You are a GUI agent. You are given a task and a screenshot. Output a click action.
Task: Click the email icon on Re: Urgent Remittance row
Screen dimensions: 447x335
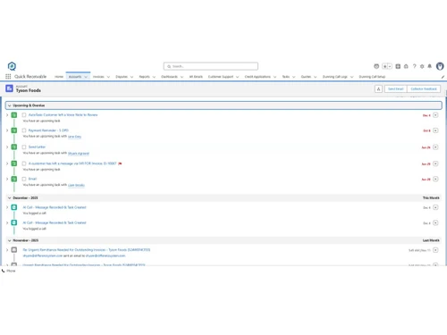[14, 250]
